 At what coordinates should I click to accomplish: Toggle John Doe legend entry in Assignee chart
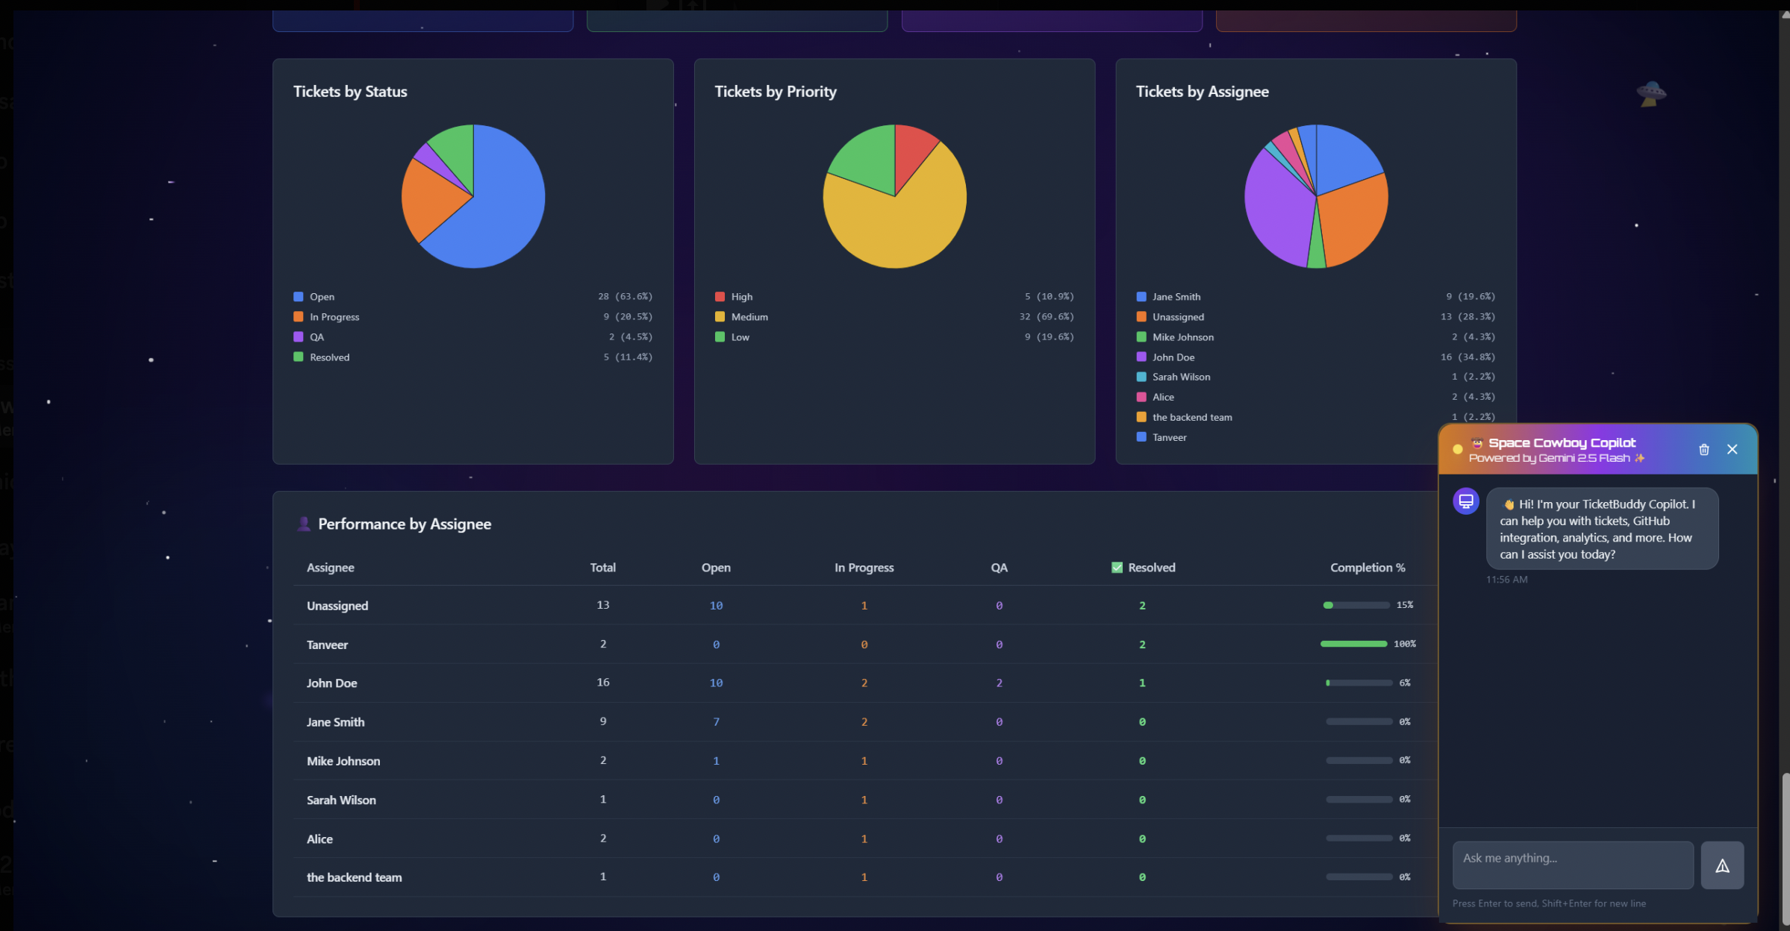1173,357
